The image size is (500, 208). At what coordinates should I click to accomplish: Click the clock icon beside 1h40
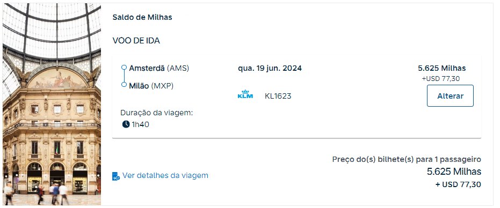click(x=126, y=124)
